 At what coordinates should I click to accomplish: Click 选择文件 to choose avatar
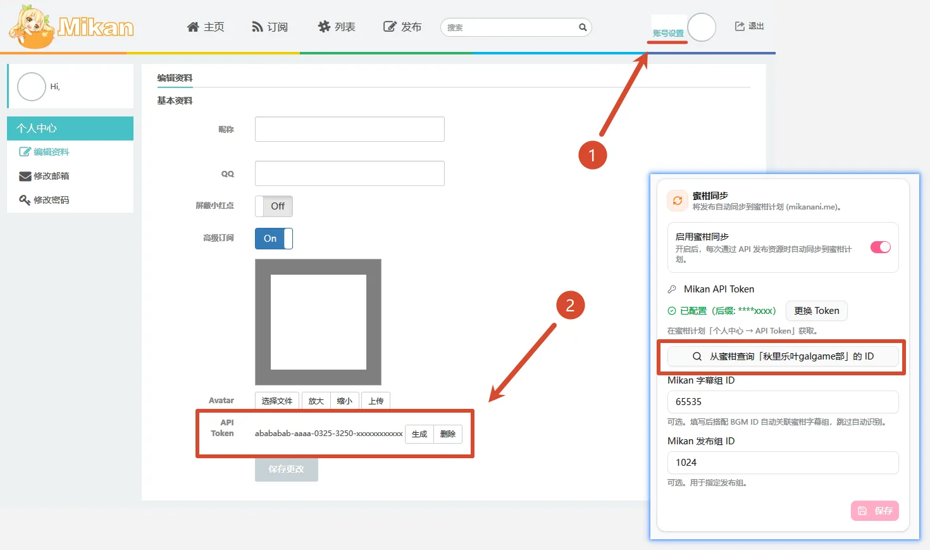(x=277, y=401)
